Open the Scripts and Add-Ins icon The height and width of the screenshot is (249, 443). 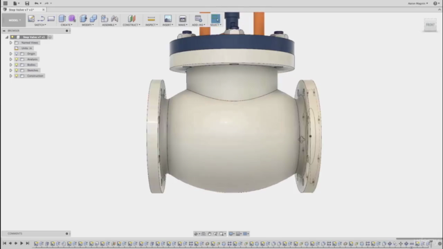pos(199,19)
